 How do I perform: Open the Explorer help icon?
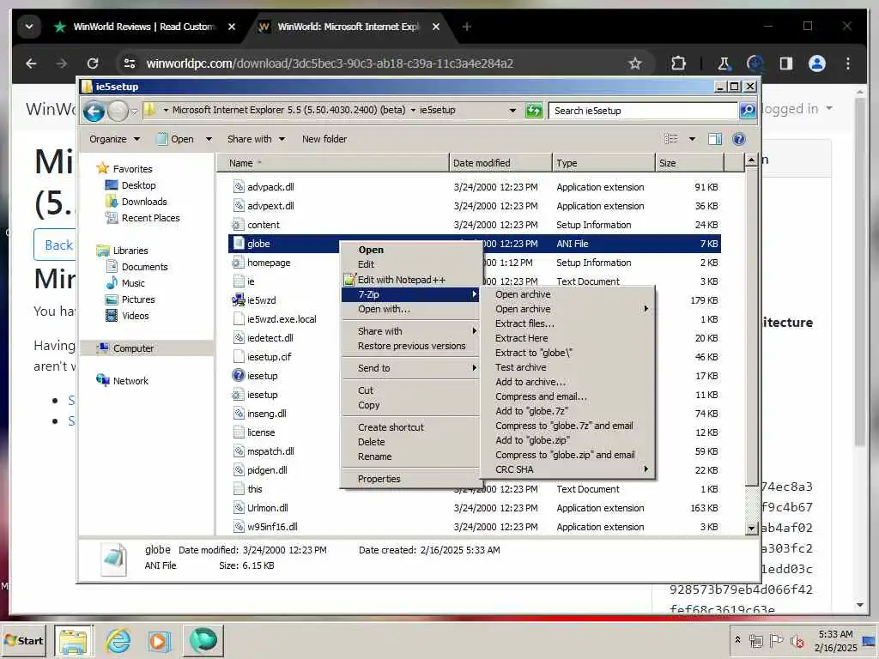pyautogui.click(x=739, y=139)
